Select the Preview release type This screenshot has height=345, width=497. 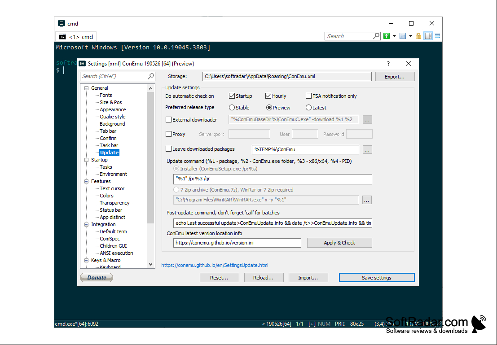[269, 108]
